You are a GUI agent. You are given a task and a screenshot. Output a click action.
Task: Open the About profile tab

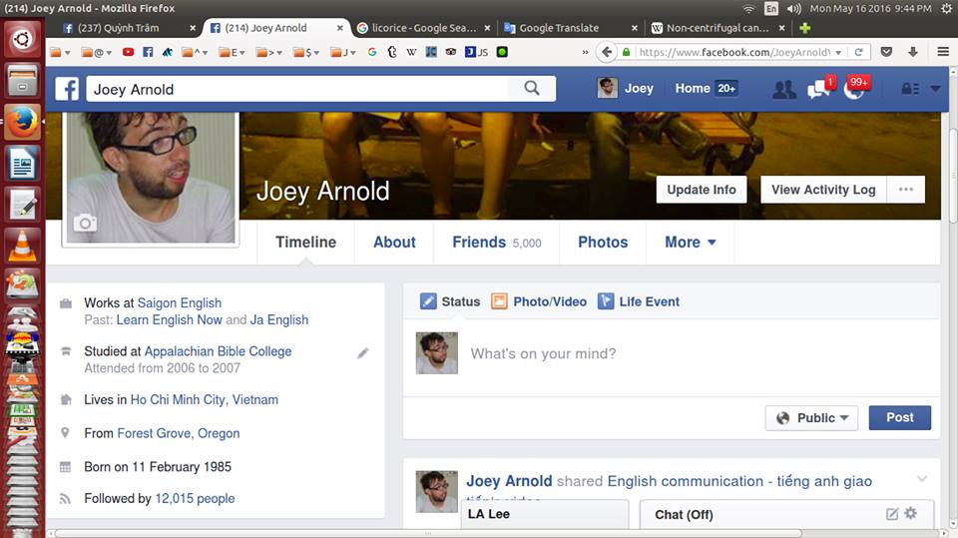(x=394, y=243)
